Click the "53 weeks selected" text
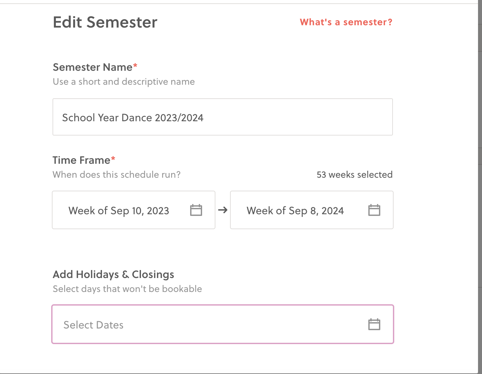The width and height of the screenshot is (482, 374). [x=354, y=175]
